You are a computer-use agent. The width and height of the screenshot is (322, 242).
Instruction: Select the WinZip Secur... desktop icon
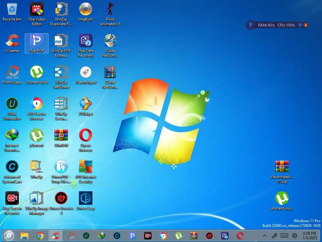coord(61,109)
